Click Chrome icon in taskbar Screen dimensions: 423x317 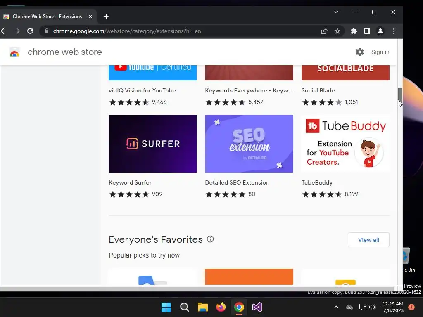point(239,307)
